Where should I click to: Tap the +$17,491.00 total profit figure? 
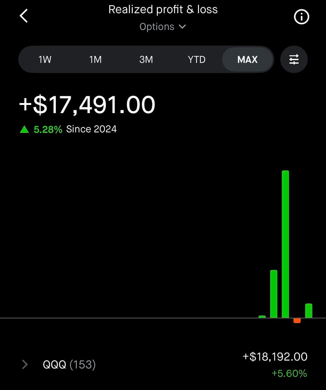[87, 105]
